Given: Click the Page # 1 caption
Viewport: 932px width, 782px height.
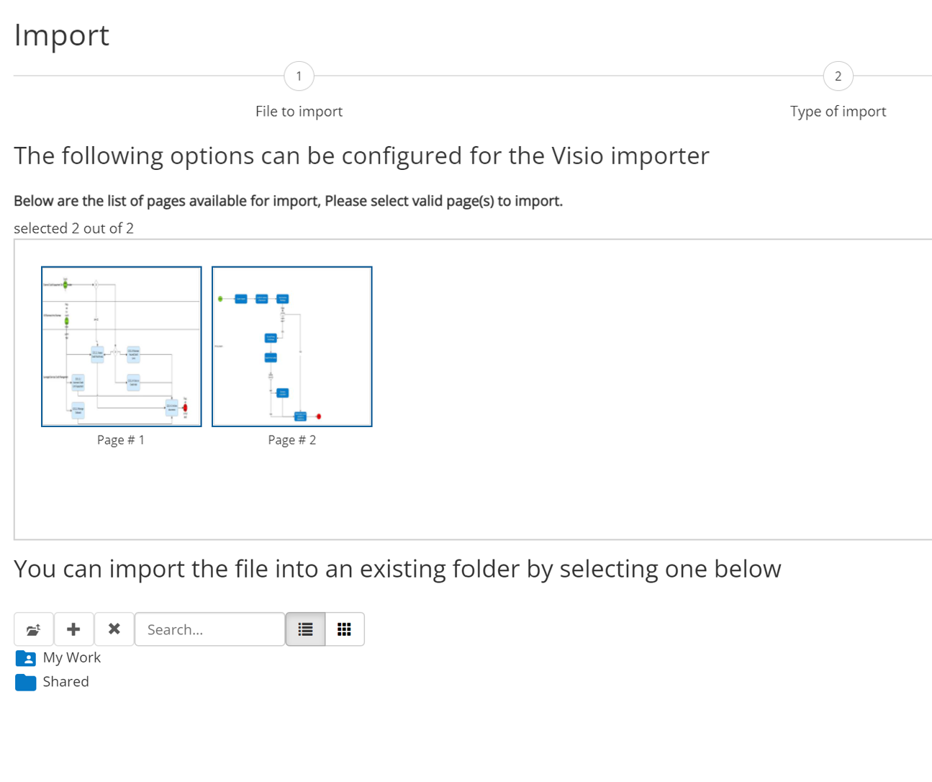Looking at the screenshot, I should coord(121,440).
